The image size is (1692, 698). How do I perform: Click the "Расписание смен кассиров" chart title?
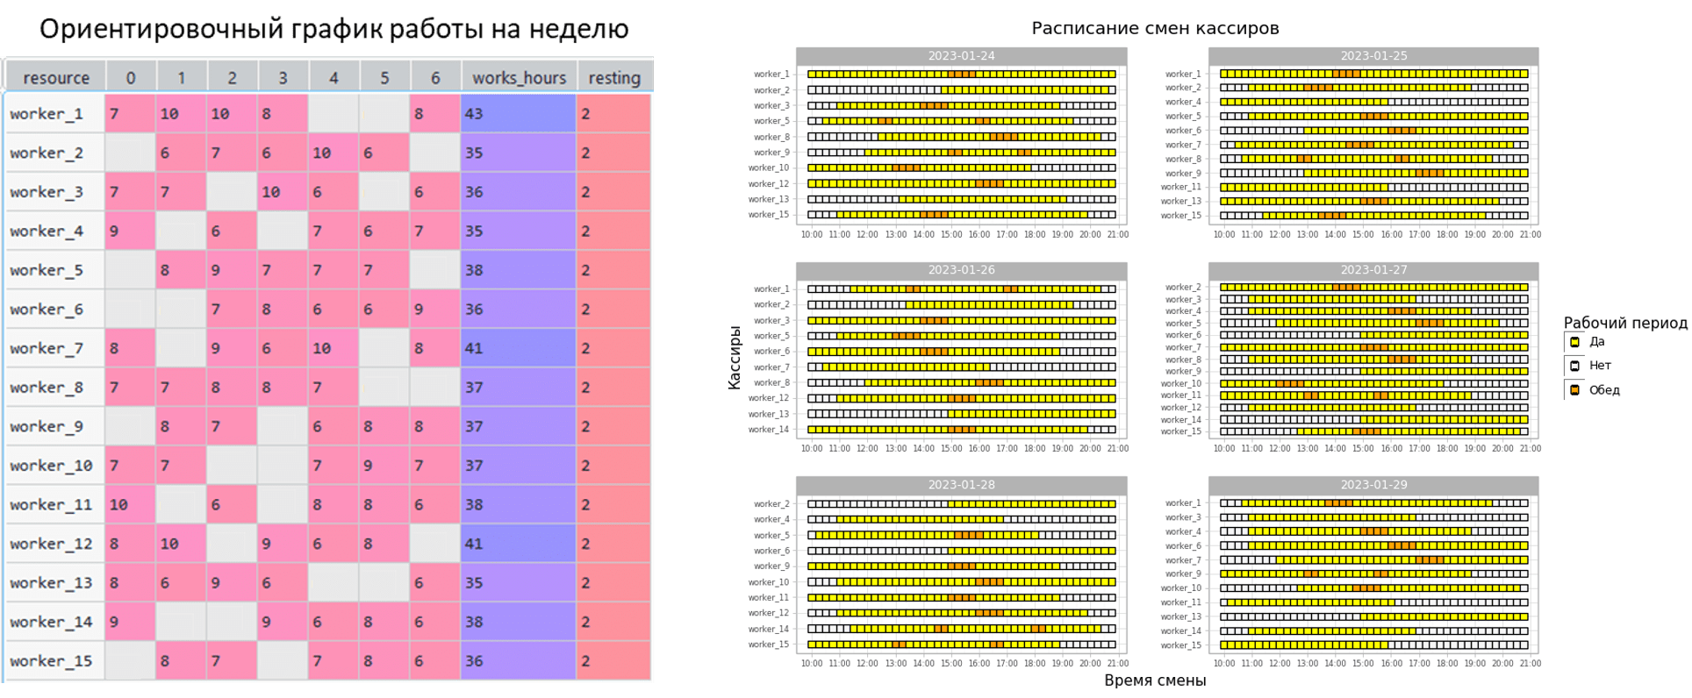tap(1155, 28)
